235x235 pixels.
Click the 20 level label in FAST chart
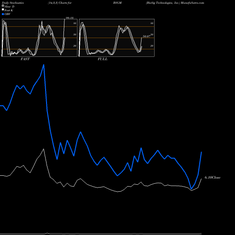75,46
